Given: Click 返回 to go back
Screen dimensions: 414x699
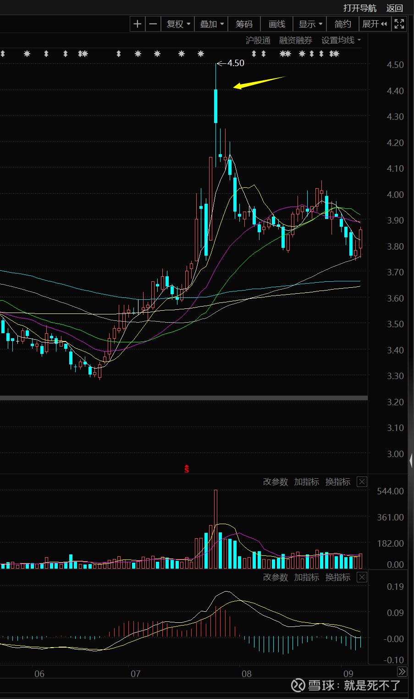Looking at the screenshot, I should pyautogui.click(x=394, y=8).
